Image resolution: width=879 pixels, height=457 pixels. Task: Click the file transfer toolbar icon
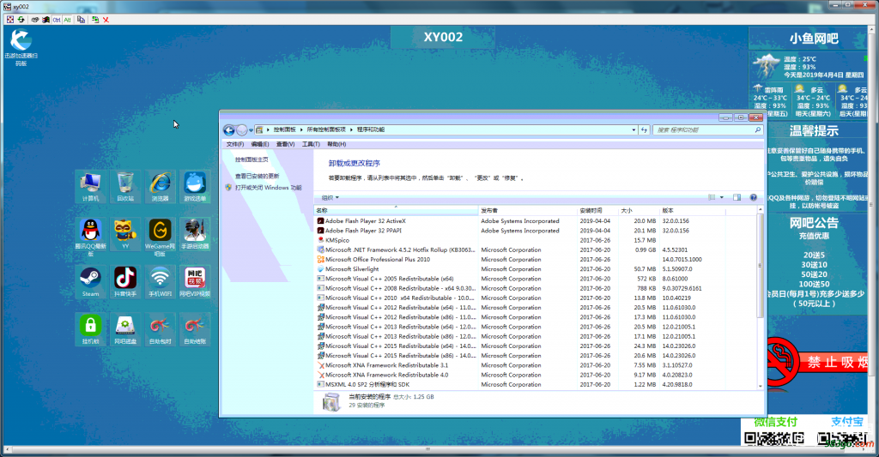tap(95, 20)
